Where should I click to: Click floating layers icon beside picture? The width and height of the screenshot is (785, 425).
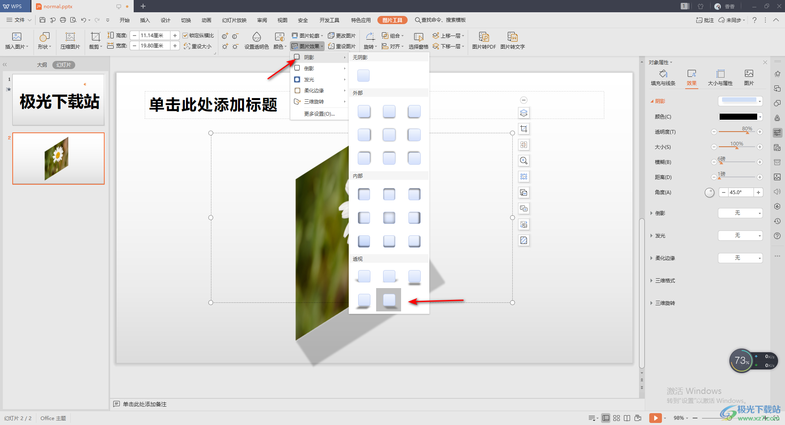pyautogui.click(x=524, y=113)
